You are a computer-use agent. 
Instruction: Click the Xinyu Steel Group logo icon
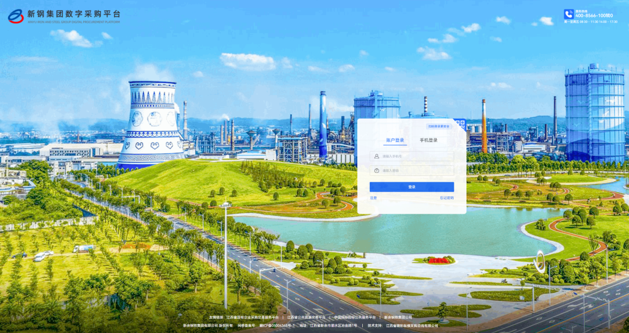coord(16,16)
